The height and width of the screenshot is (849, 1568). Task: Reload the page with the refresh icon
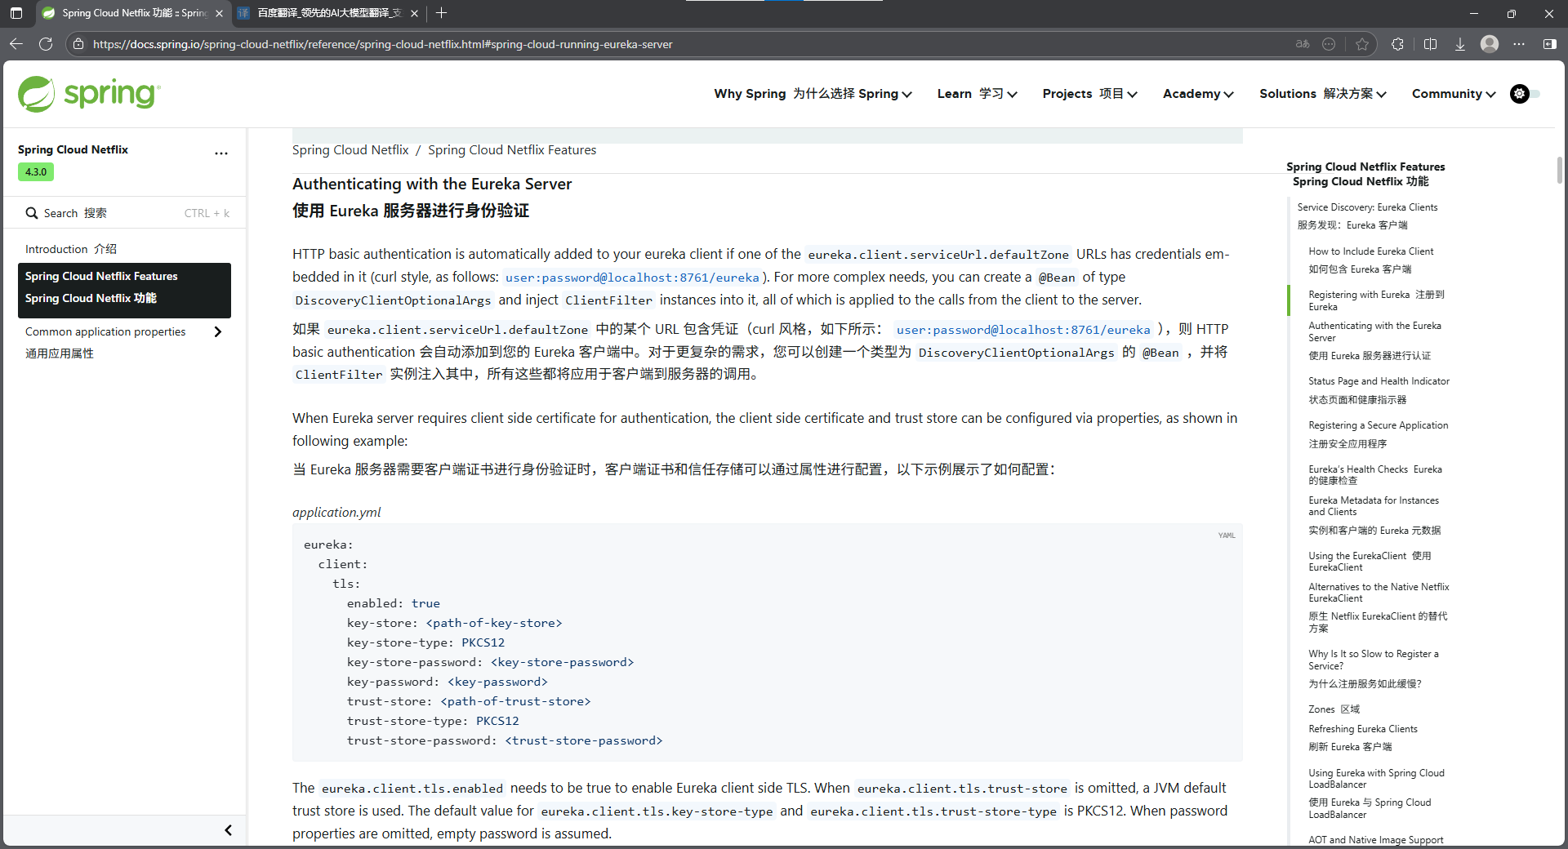(47, 44)
